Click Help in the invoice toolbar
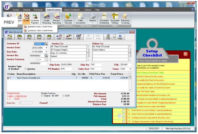The height and width of the screenshot is (134, 198). (x=120, y=37)
